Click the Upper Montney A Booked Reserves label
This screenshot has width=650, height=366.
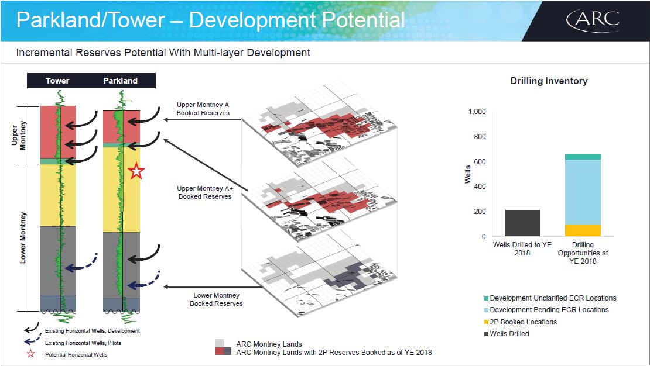(203, 109)
